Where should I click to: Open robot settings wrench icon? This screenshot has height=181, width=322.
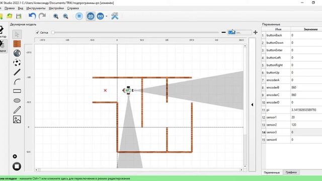tap(115, 16)
